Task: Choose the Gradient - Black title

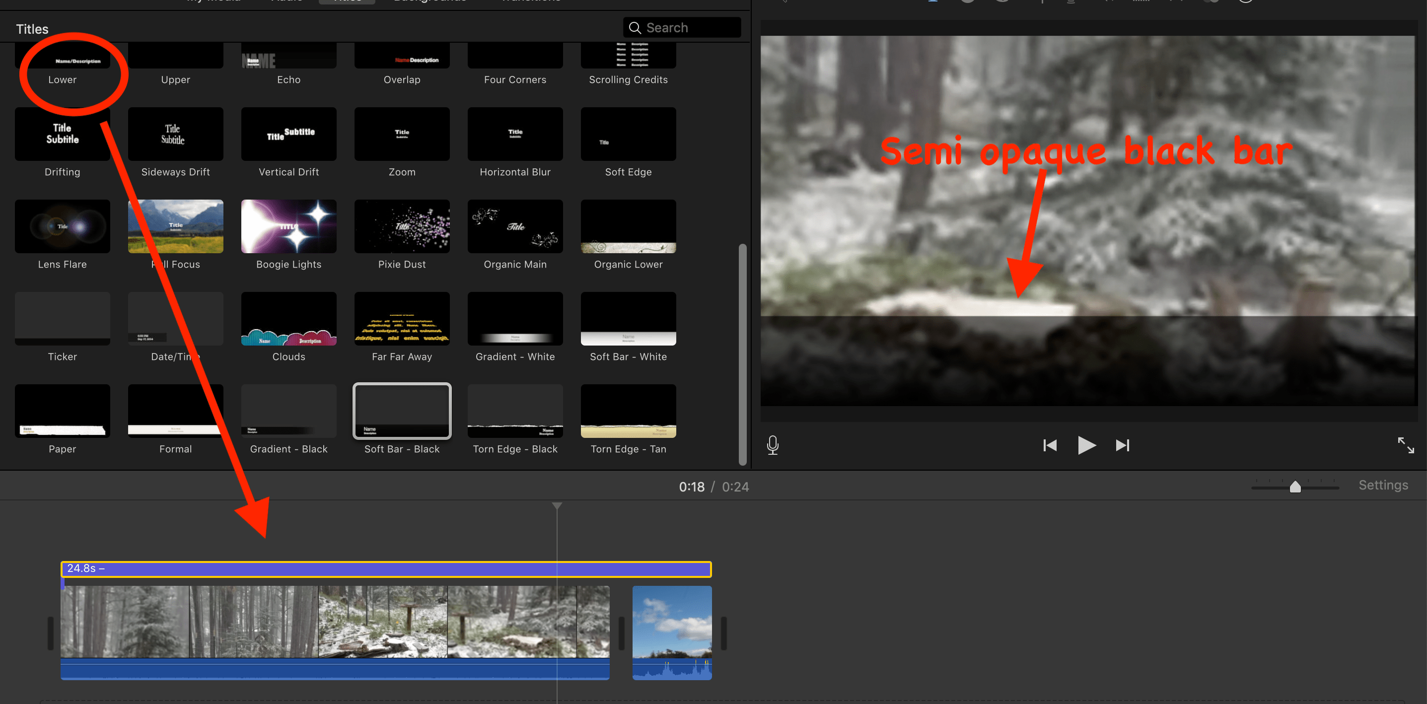Action: coord(288,411)
